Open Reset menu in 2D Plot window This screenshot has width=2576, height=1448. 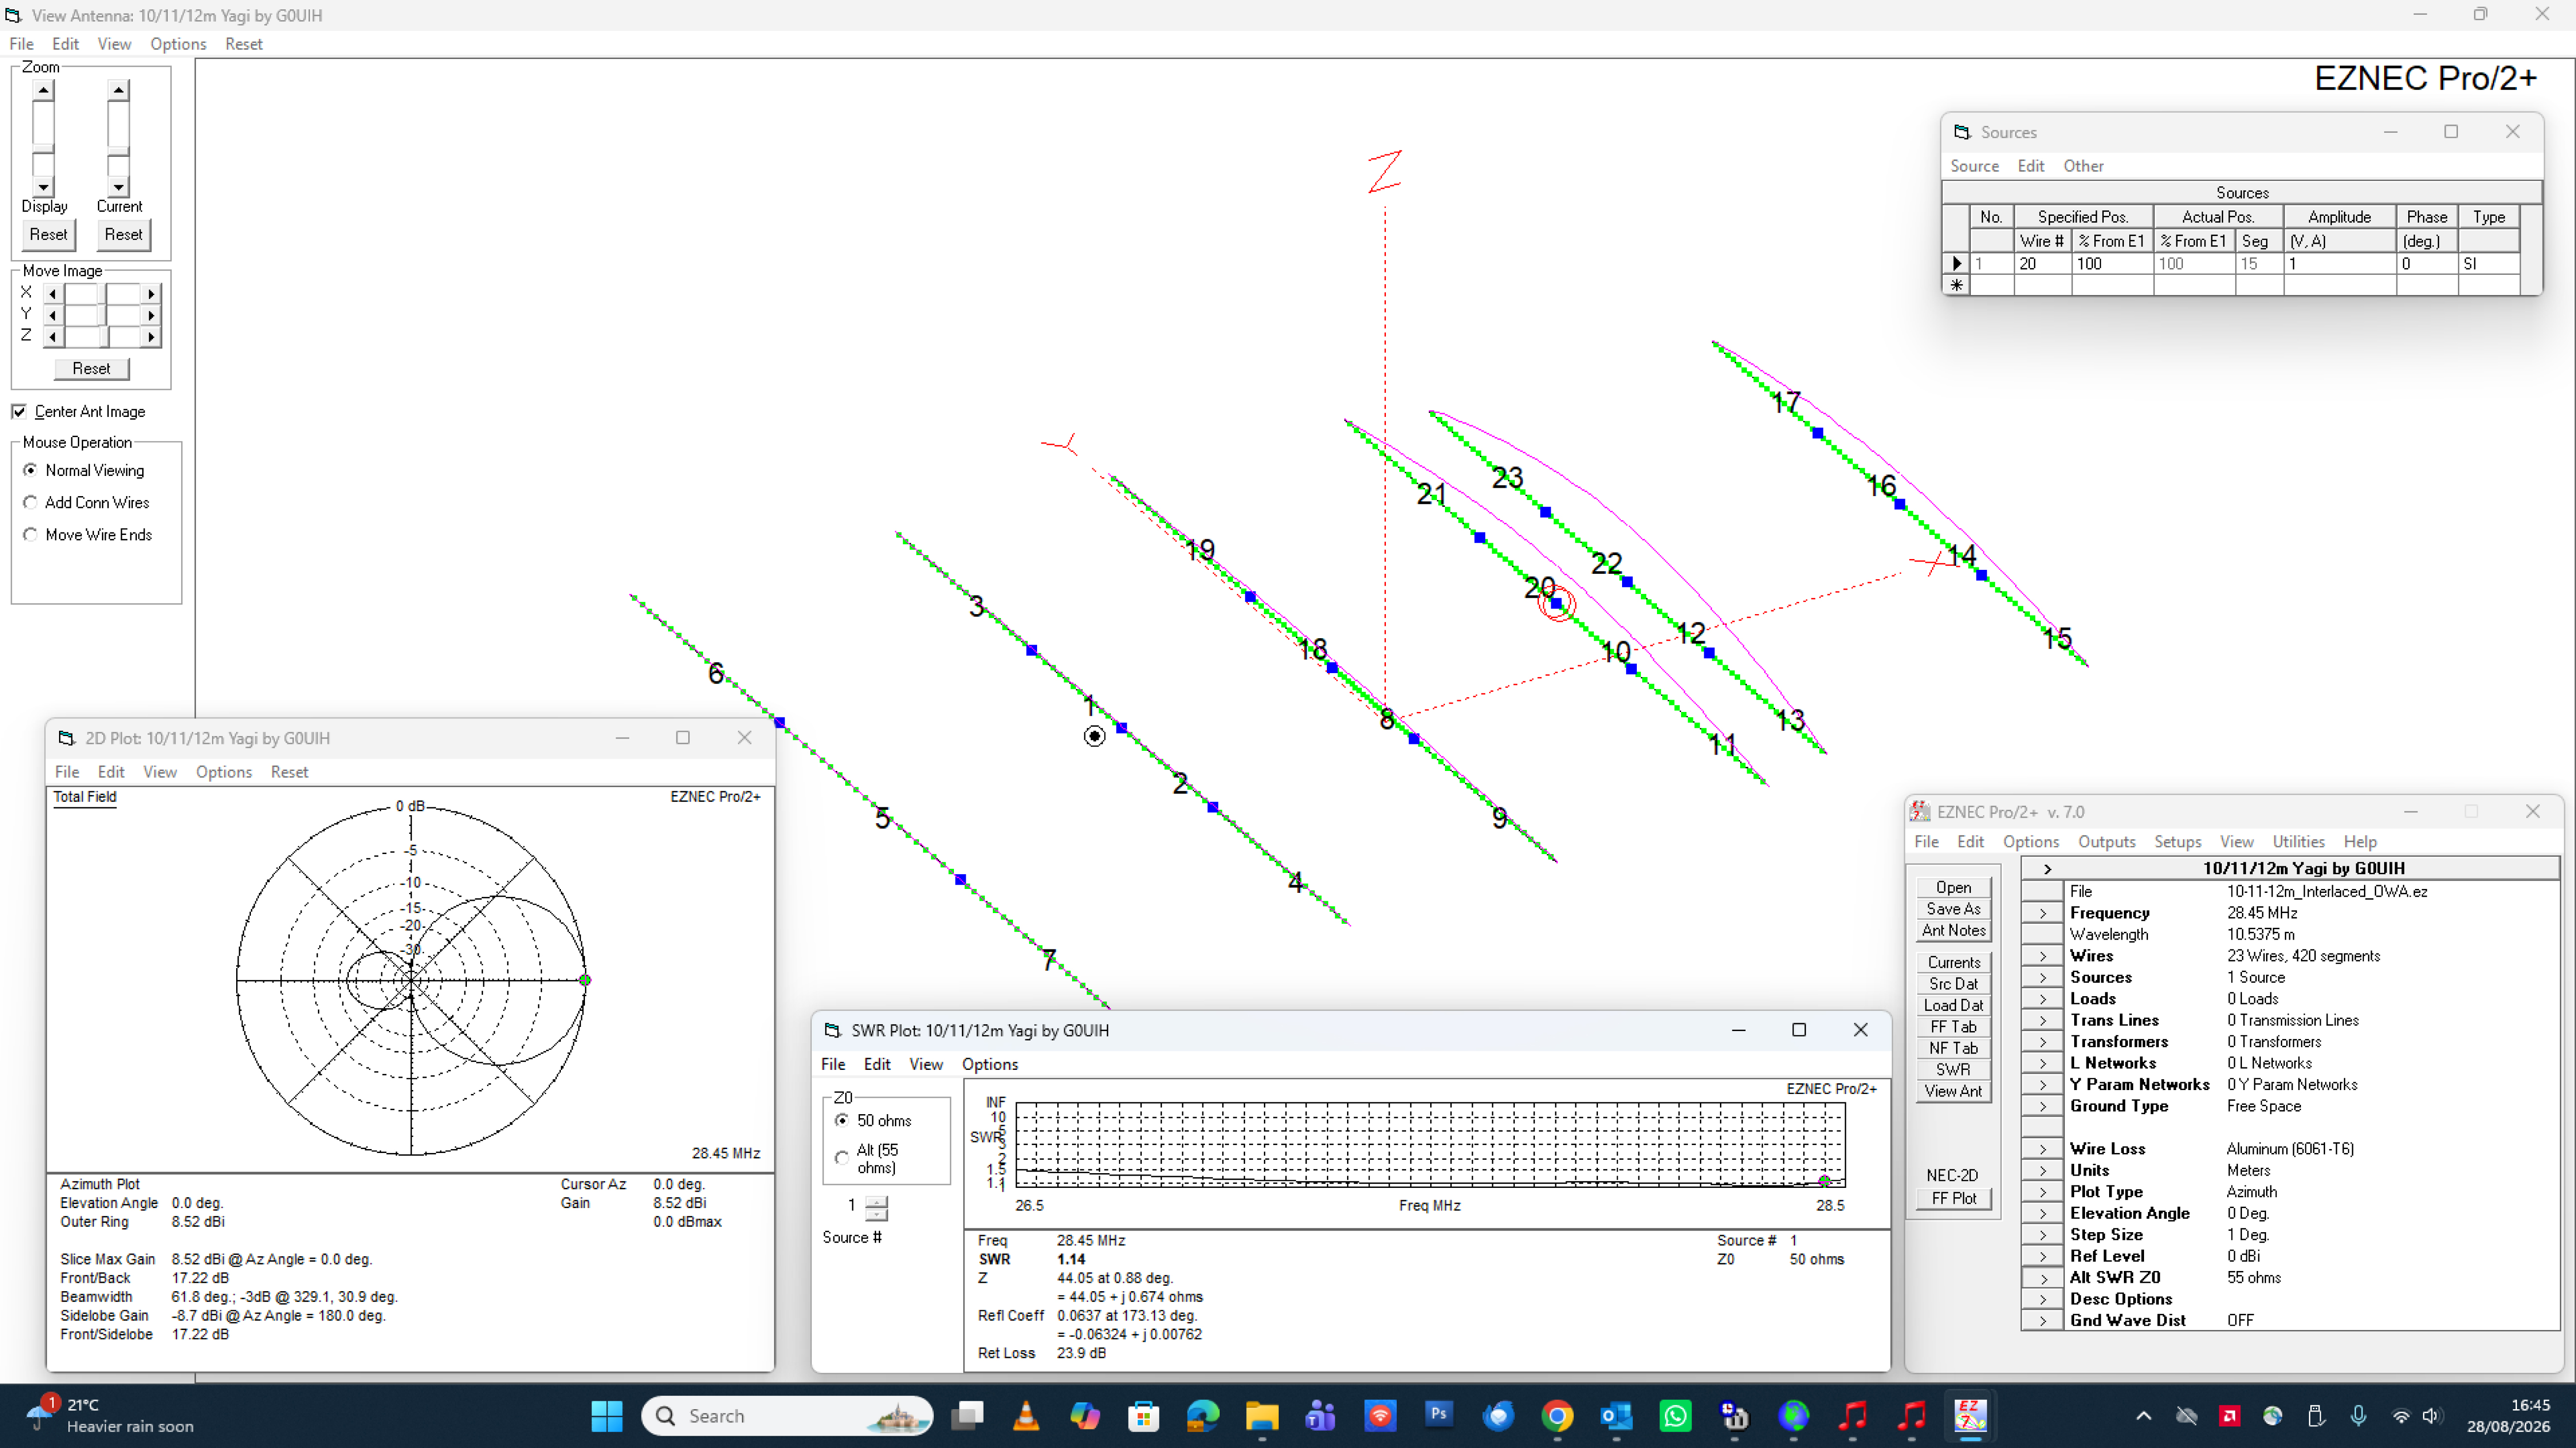289,771
